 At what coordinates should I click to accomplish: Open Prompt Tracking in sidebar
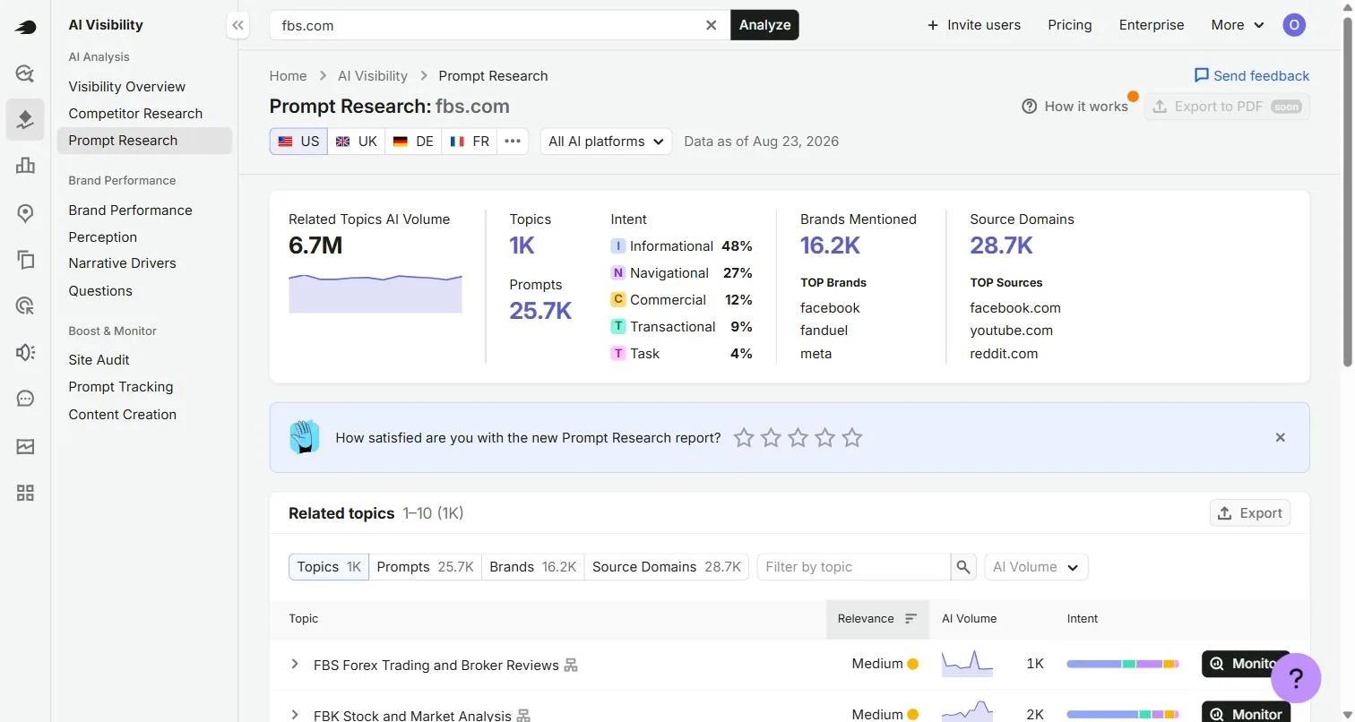(121, 386)
